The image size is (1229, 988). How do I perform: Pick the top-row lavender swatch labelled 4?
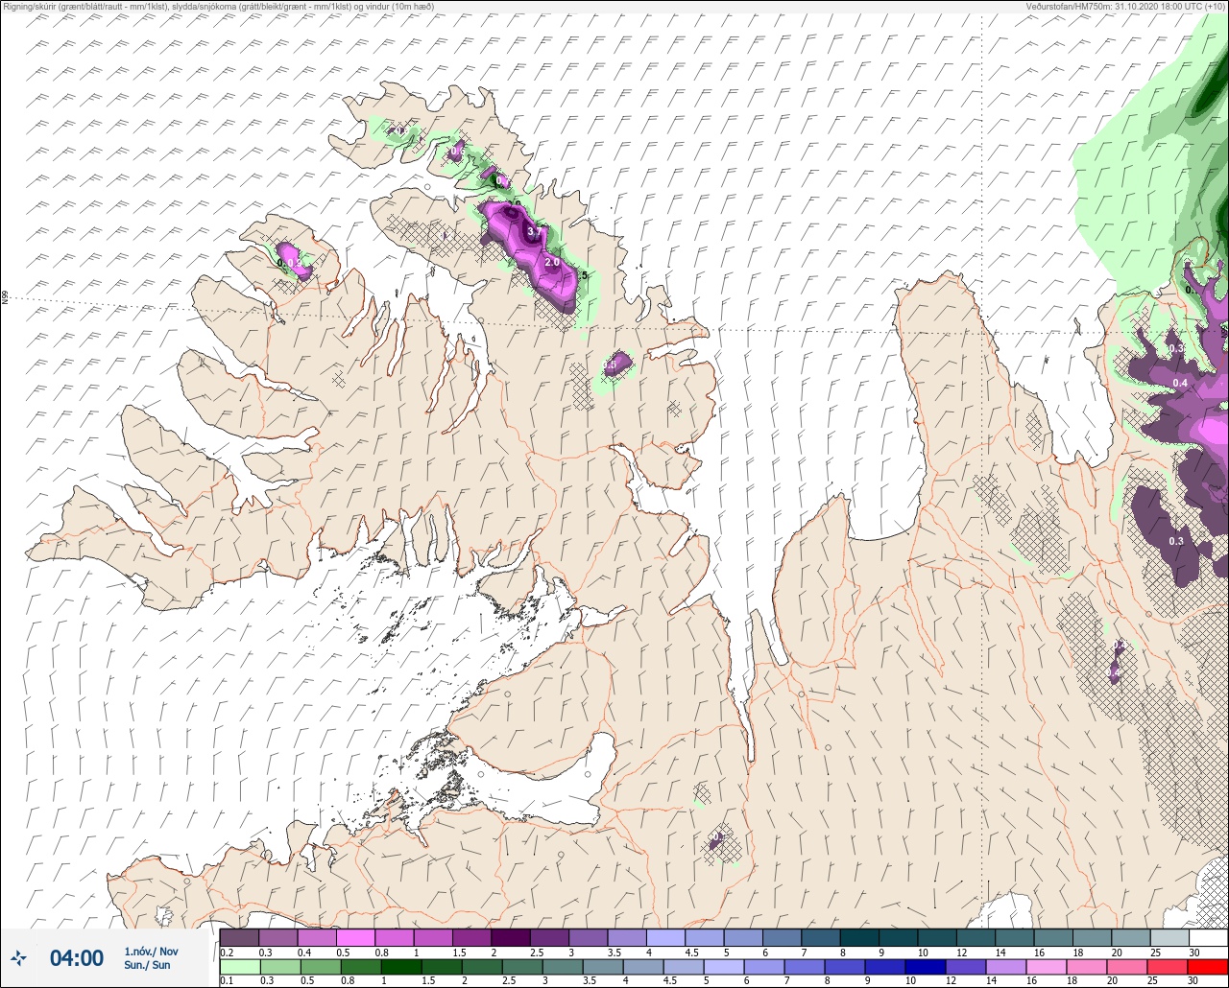coord(665,937)
